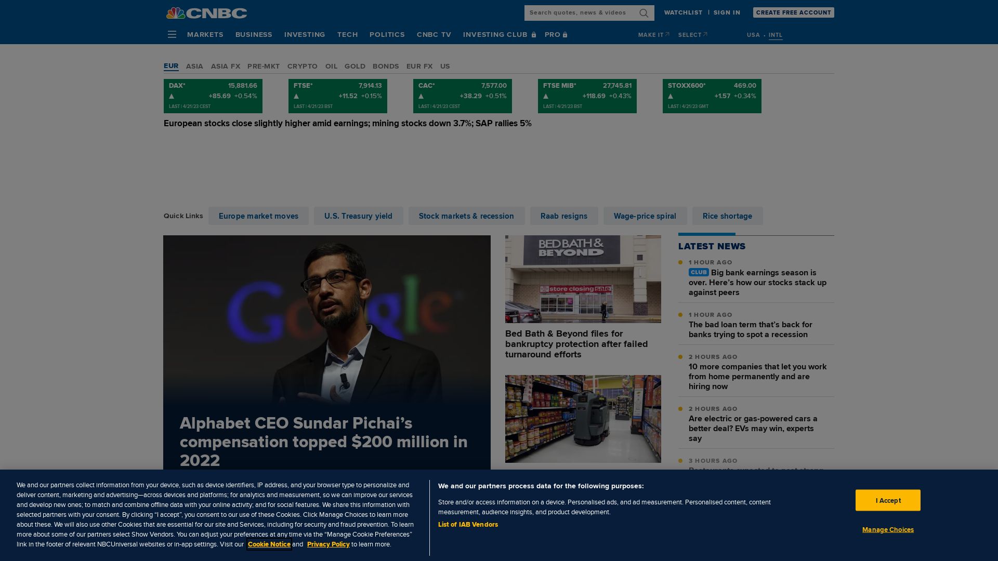Open the Markets menu
This screenshot has width=998, height=561.
pyautogui.click(x=205, y=34)
